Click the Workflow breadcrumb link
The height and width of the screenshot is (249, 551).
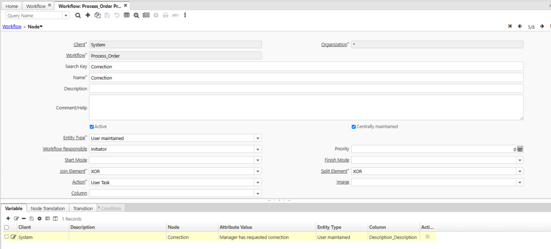[x=12, y=27]
